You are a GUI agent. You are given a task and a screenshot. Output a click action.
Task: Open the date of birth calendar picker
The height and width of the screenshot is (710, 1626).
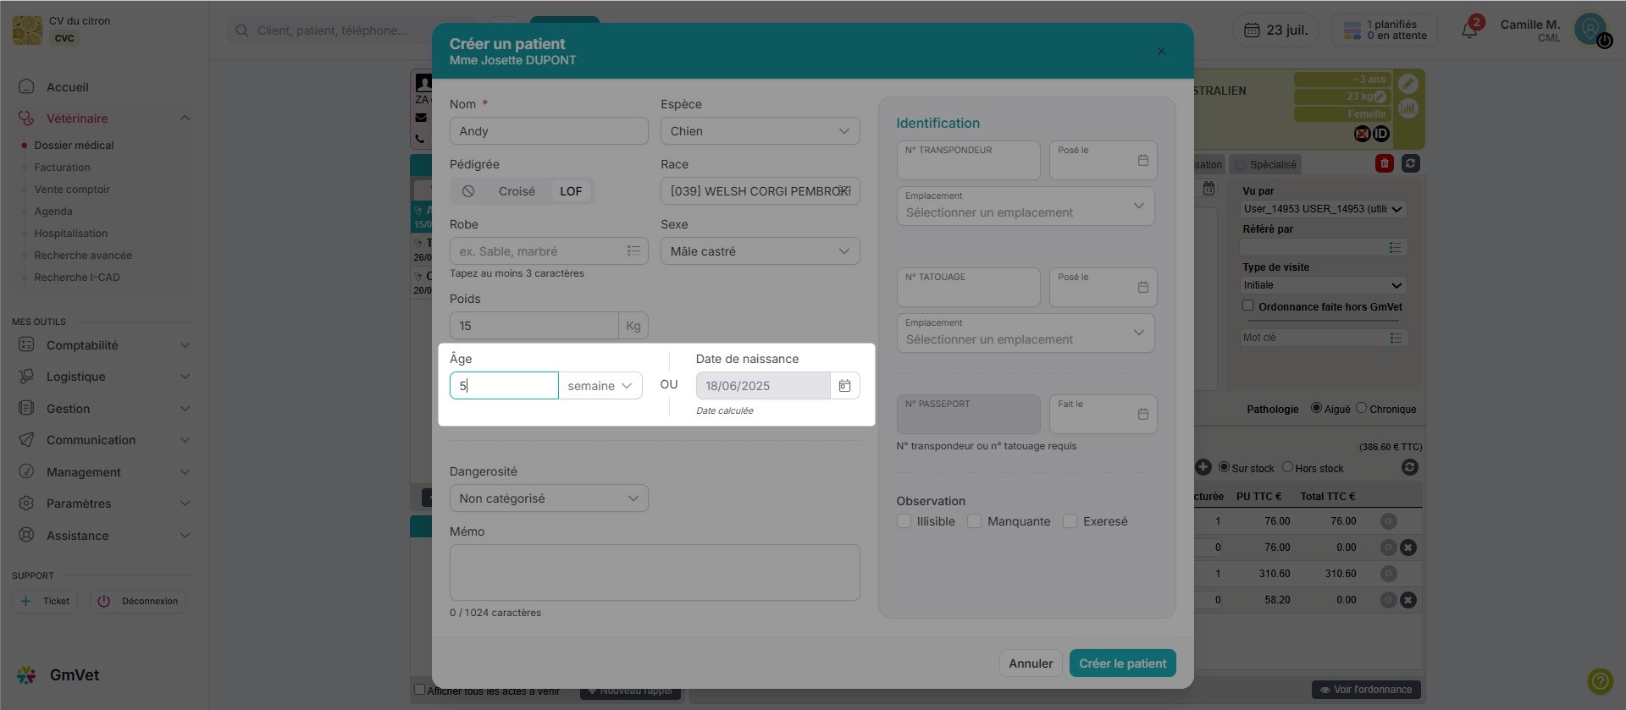pyautogui.click(x=844, y=386)
